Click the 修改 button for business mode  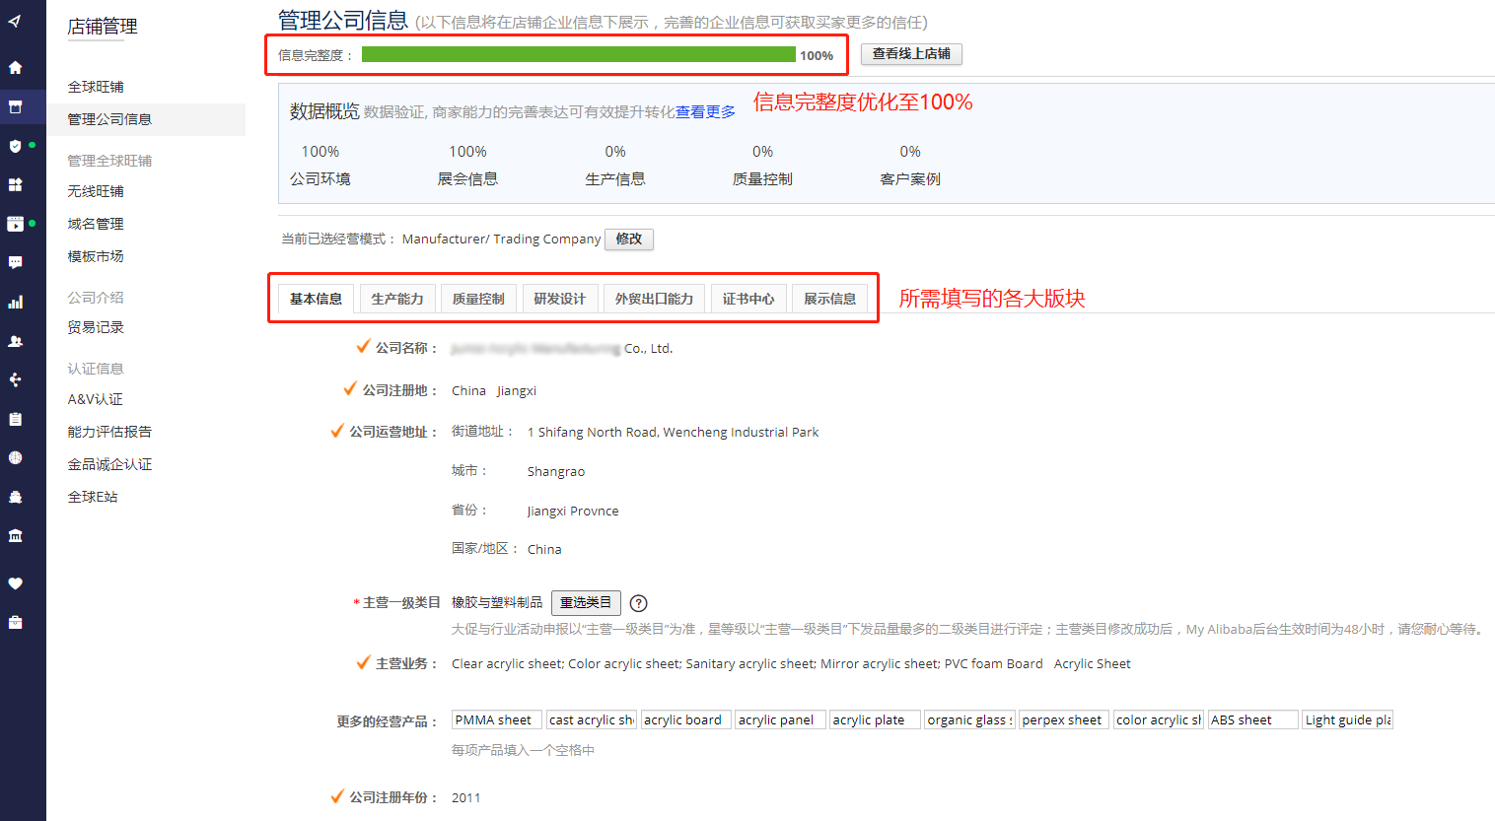629,239
